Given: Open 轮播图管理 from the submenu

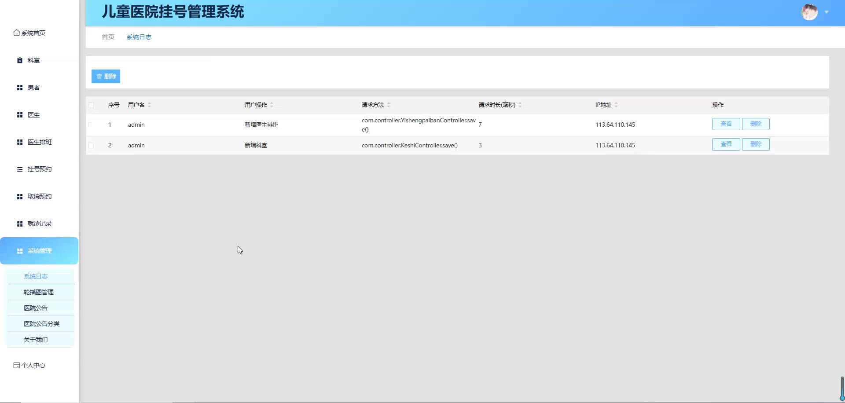Looking at the screenshot, I should 39,292.
